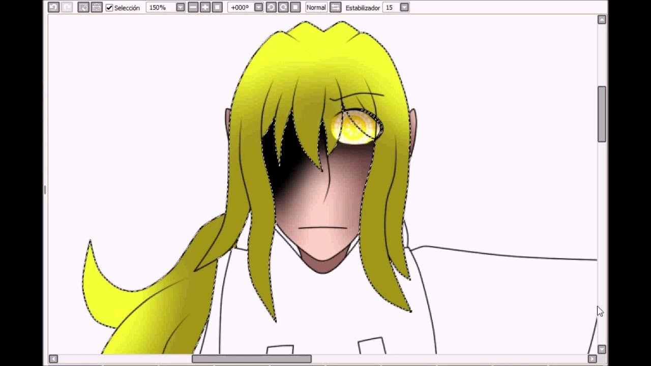Click the horizontal scrollbar left arrow
651x366 pixels.
(53, 359)
